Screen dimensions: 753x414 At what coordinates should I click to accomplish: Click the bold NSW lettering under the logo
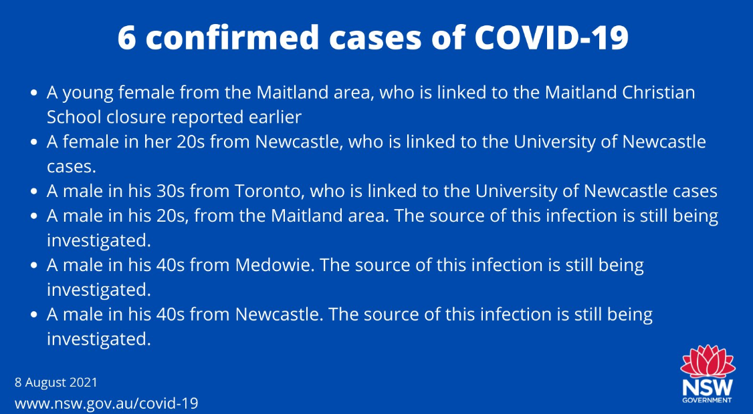tap(707, 388)
